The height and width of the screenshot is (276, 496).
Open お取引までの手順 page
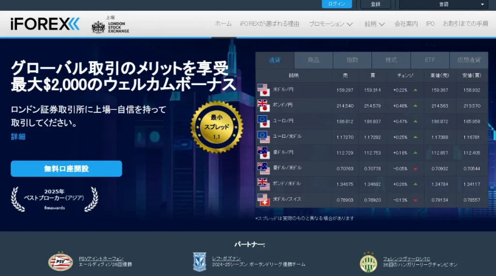pyautogui.click(x=465, y=24)
